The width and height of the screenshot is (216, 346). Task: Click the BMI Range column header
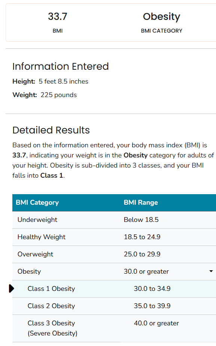[x=141, y=202]
